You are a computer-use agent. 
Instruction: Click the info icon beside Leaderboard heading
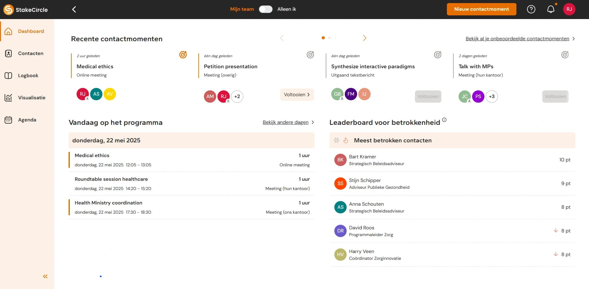click(x=444, y=120)
